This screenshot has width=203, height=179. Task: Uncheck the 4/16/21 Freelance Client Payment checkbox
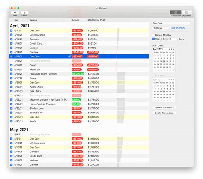pos(11,74)
